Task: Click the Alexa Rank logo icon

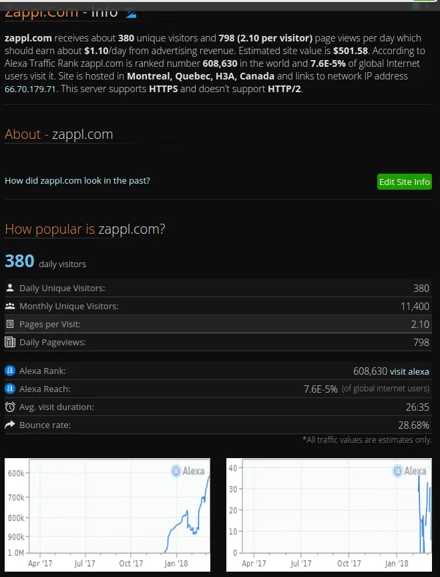Action: click(x=10, y=371)
